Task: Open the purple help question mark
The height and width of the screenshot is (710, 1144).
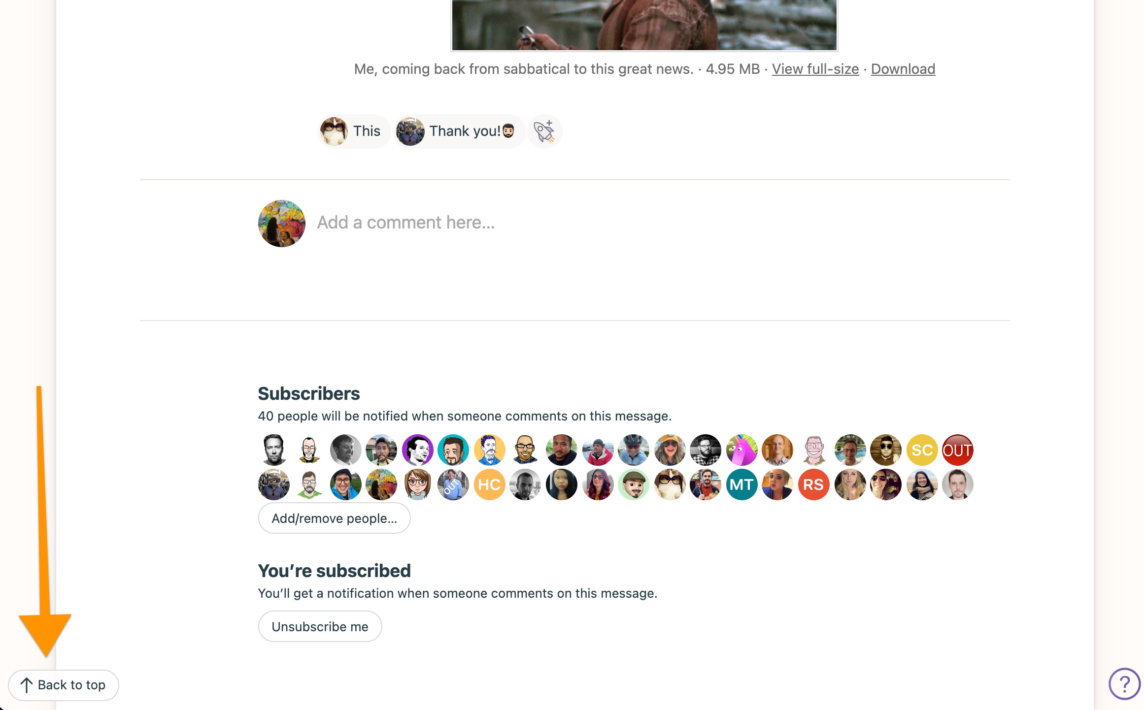Action: click(x=1124, y=683)
